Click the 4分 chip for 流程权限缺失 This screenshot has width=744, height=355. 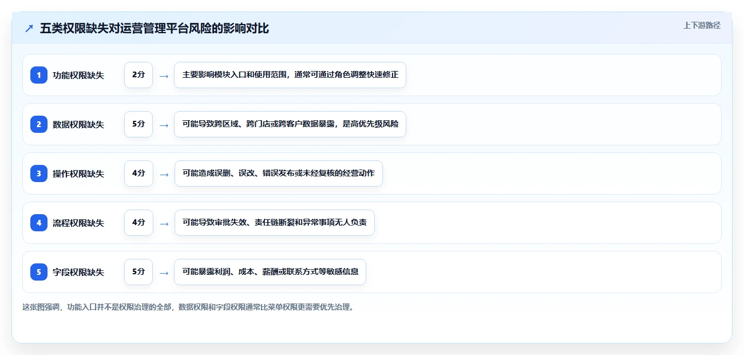pyautogui.click(x=138, y=223)
